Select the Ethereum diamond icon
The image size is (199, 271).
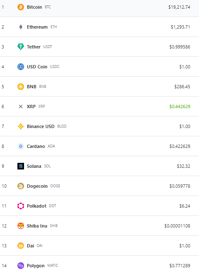(21, 27)
